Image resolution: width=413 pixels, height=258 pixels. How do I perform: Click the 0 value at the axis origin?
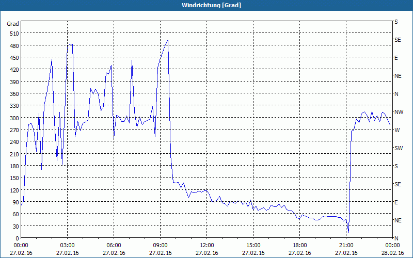18,238
